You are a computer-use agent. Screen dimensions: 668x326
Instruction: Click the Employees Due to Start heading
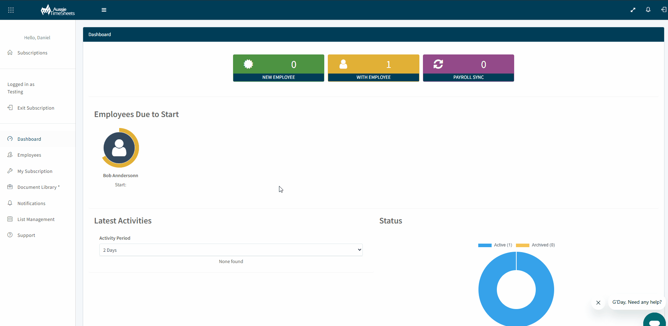(x=136, y=114)
